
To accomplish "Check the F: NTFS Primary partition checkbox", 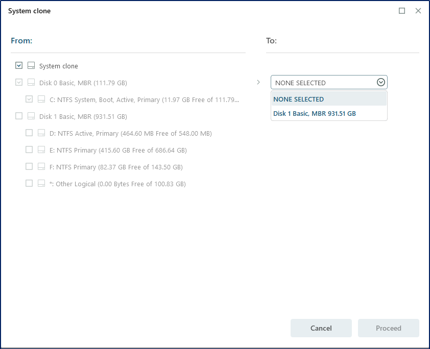I will tap(29, 166).
